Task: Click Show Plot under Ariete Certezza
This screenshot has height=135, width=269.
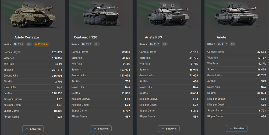Action: click(33, 129)
